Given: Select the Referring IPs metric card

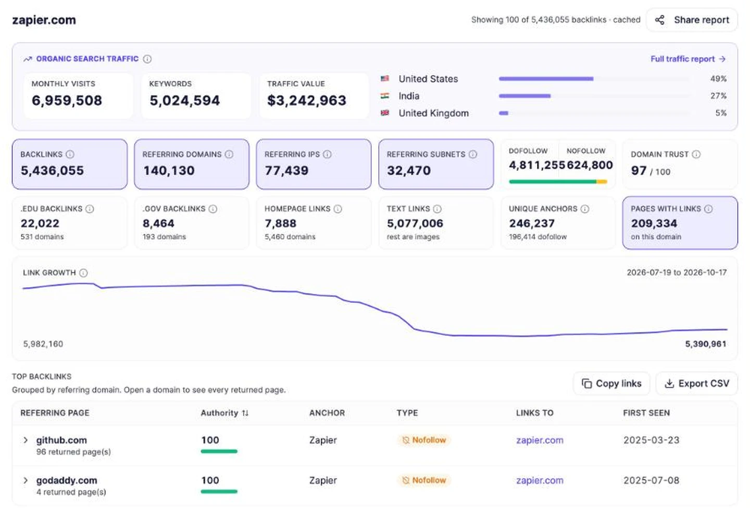Looking at the screenshot, I should tap(314, 164).
